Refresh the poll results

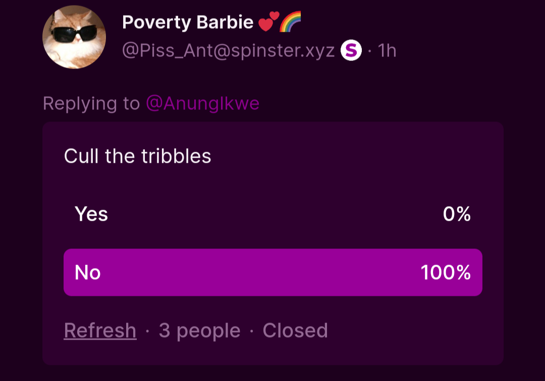(100, 331)
